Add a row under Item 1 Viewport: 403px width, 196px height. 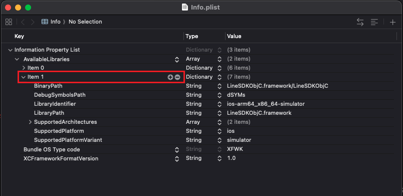tap(170, 77)
